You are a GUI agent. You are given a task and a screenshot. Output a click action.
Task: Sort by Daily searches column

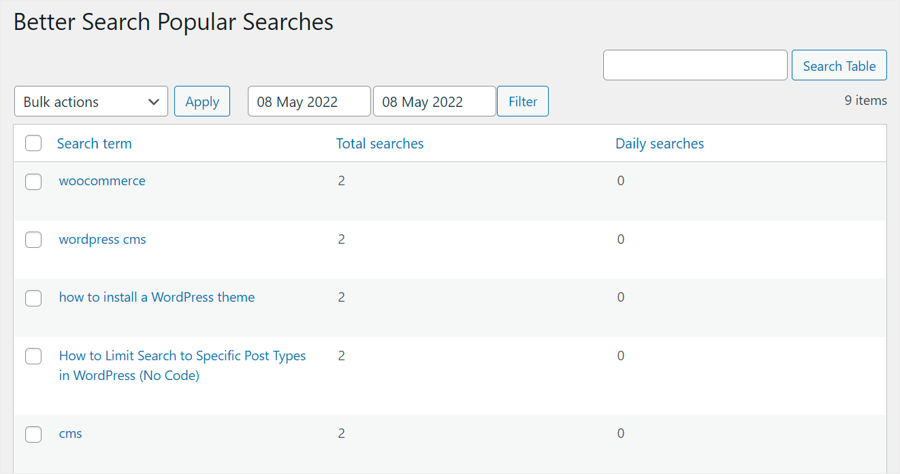660,144
